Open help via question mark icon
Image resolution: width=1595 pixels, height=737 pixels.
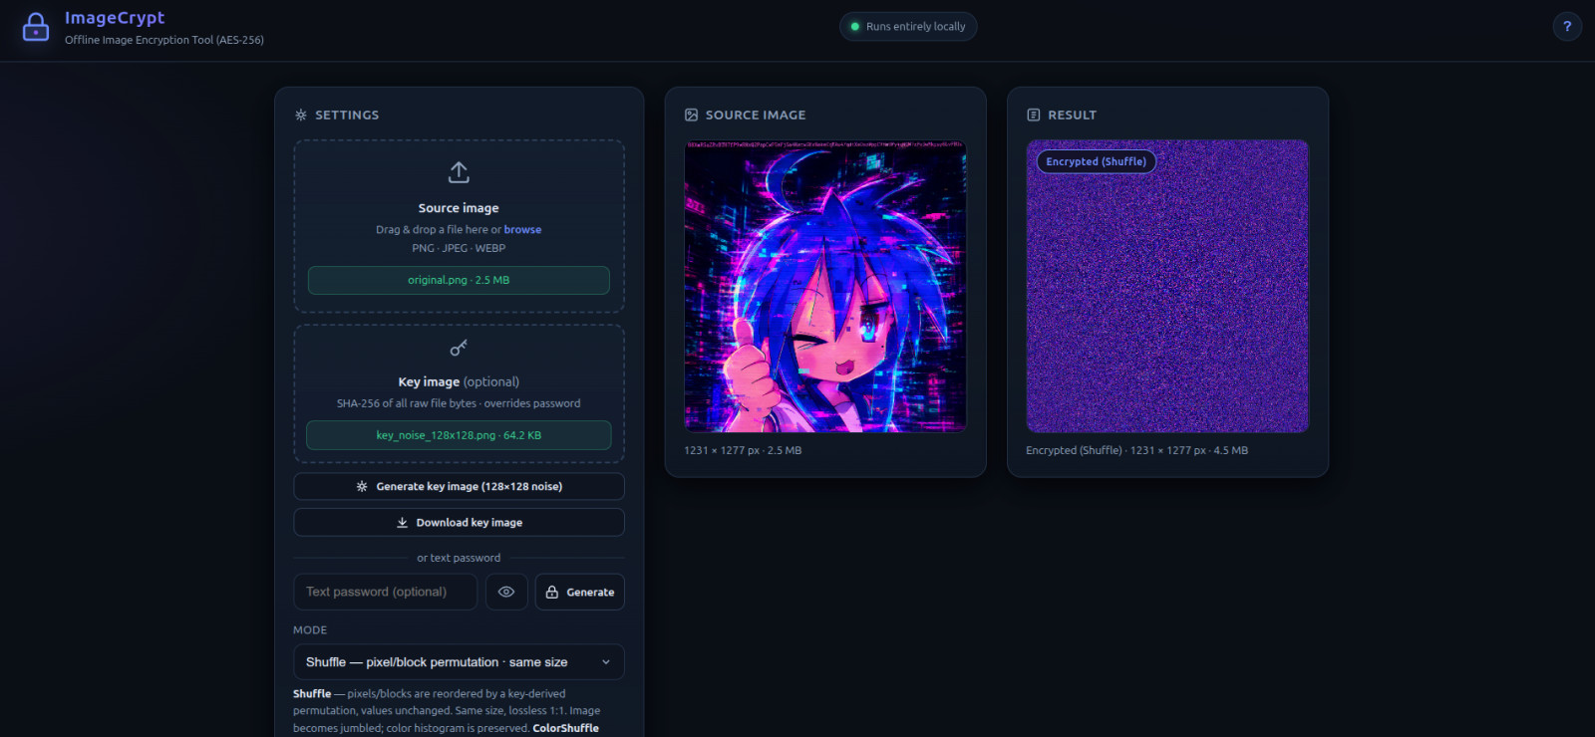1567,27
